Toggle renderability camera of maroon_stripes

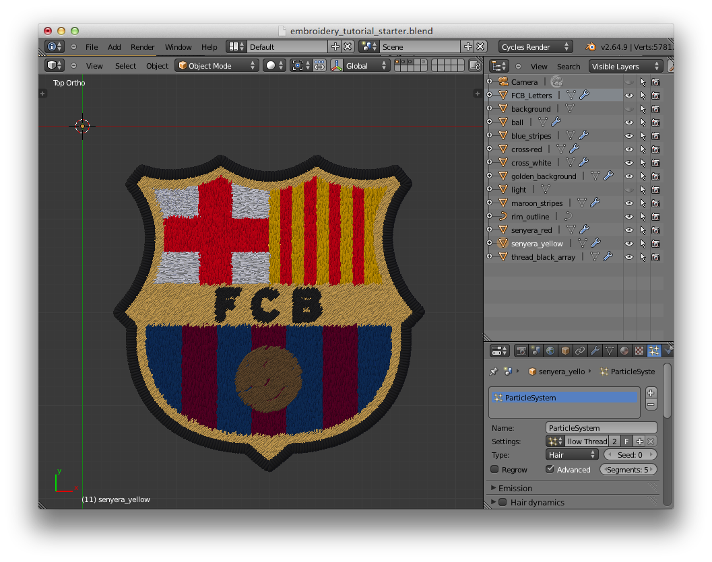coord(655,203)
